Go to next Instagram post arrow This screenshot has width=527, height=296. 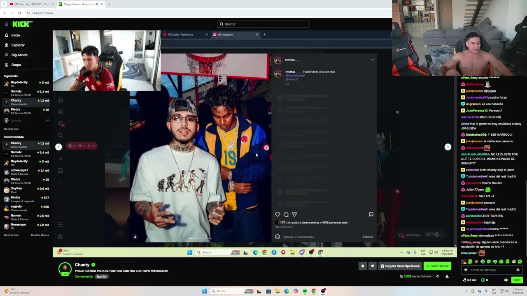click(x=448, y=147)
